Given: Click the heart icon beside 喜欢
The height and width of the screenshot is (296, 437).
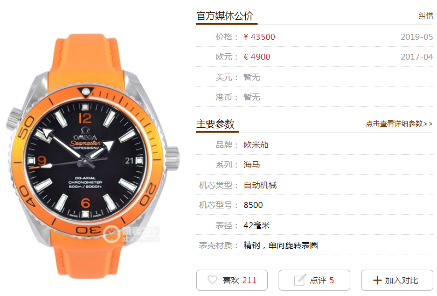Looking at the screenshot, I should pos(212,280).
